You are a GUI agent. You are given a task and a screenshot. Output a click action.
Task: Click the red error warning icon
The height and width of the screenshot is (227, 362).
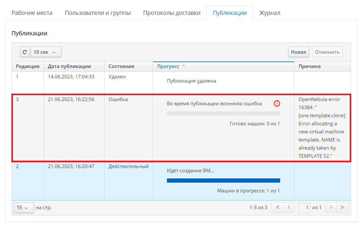point(277,104)
